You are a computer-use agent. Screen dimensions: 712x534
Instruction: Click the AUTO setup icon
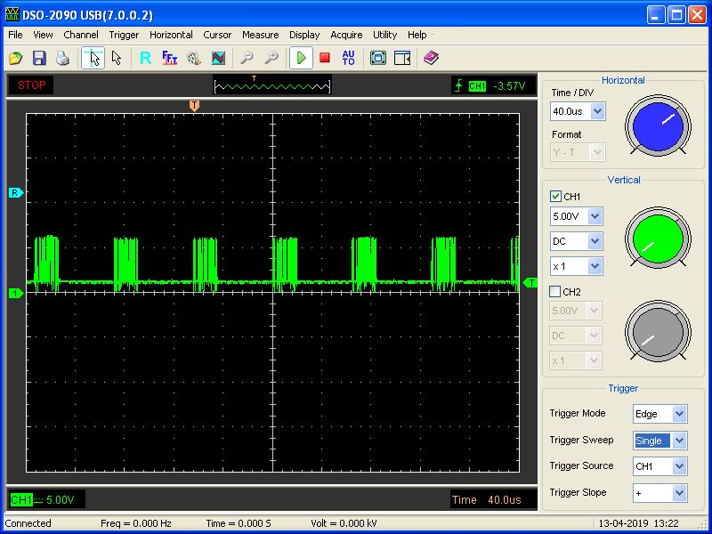348,58
